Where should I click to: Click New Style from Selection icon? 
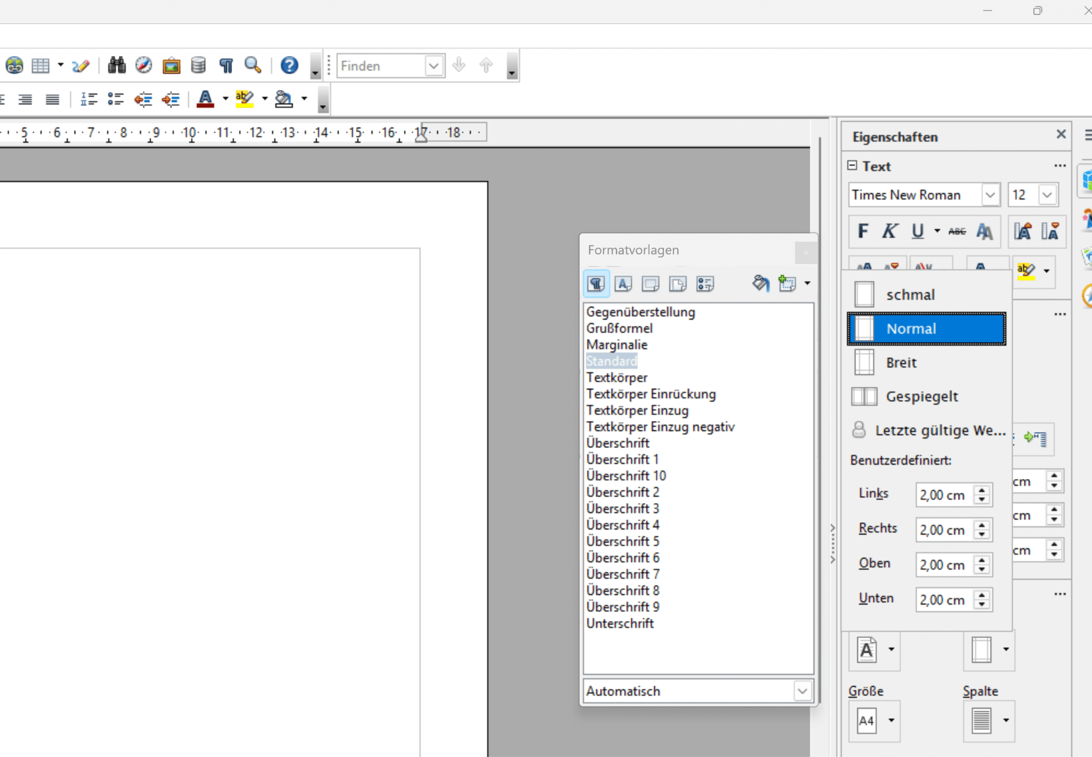[x=787, y=283]
